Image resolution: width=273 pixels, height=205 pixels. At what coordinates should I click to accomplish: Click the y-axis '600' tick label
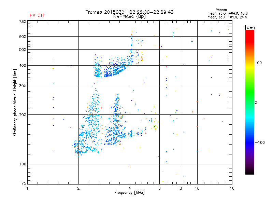coord(23,37)
